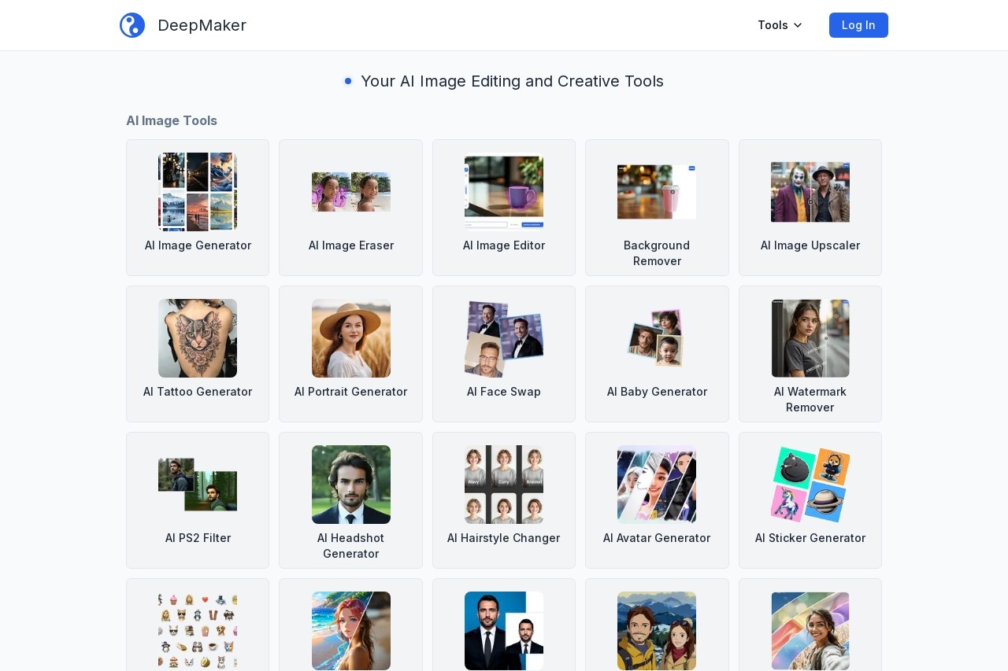Launch the AI Image Upscaler tool

point(810,208)
